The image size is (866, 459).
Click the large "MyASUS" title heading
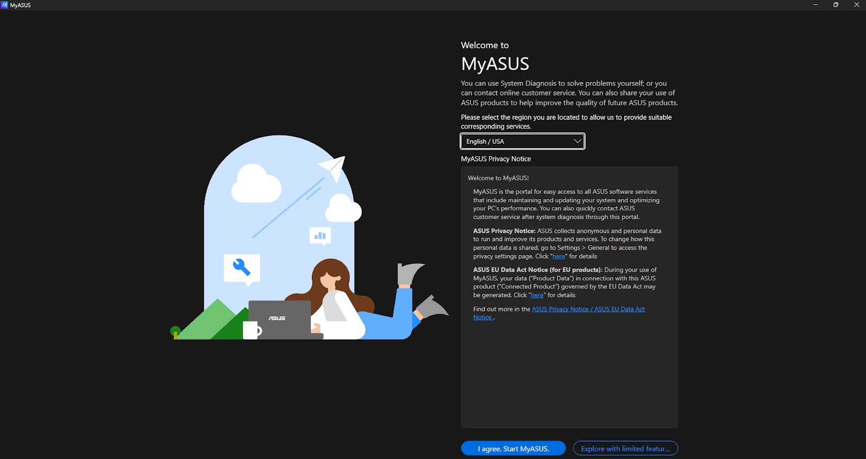(x=495, y=64)
